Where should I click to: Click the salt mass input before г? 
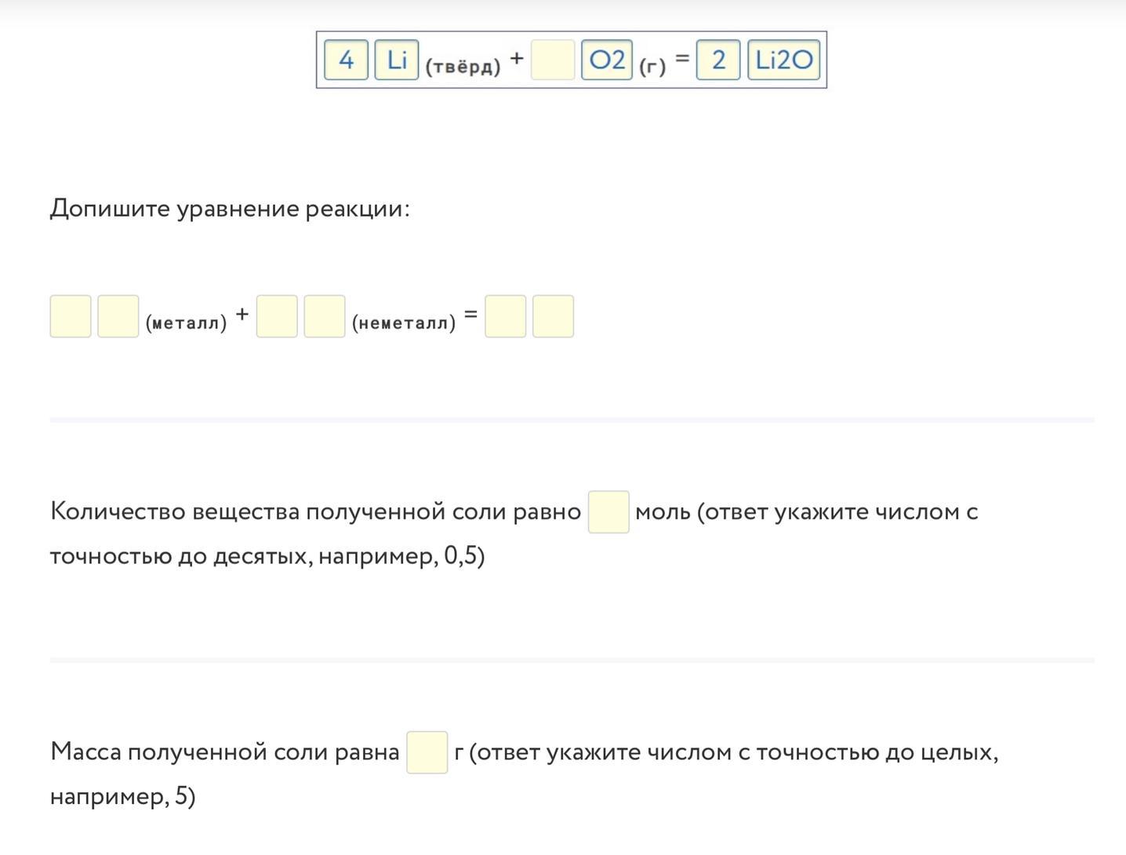(427, 752)
